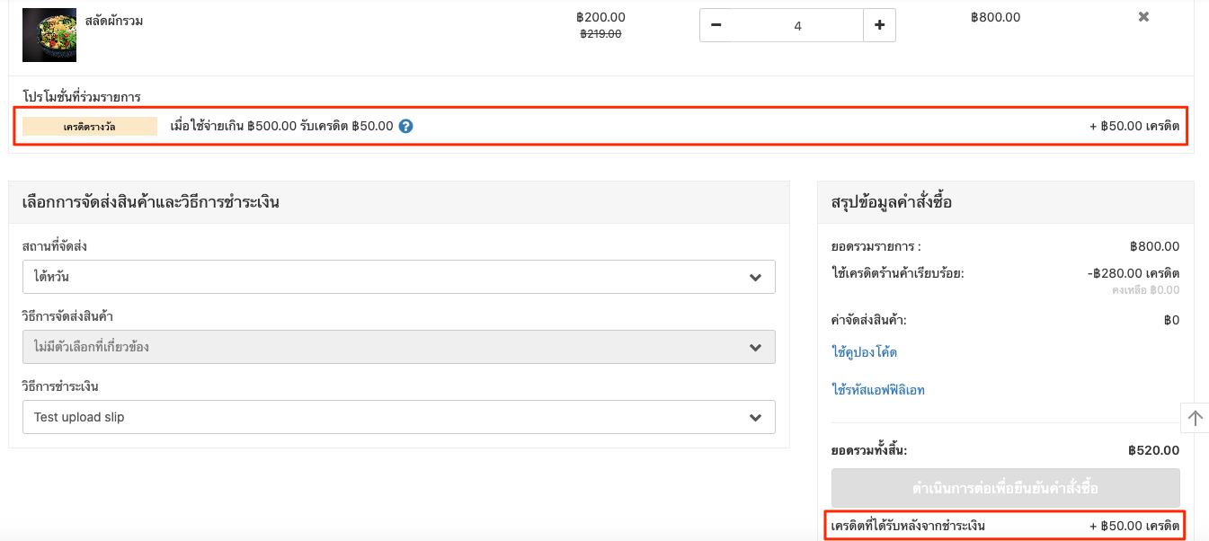Screen dimensions: 1209x541
Task: Open the payment method dropdown Test upload slip
Action: [x=399, y=417]
